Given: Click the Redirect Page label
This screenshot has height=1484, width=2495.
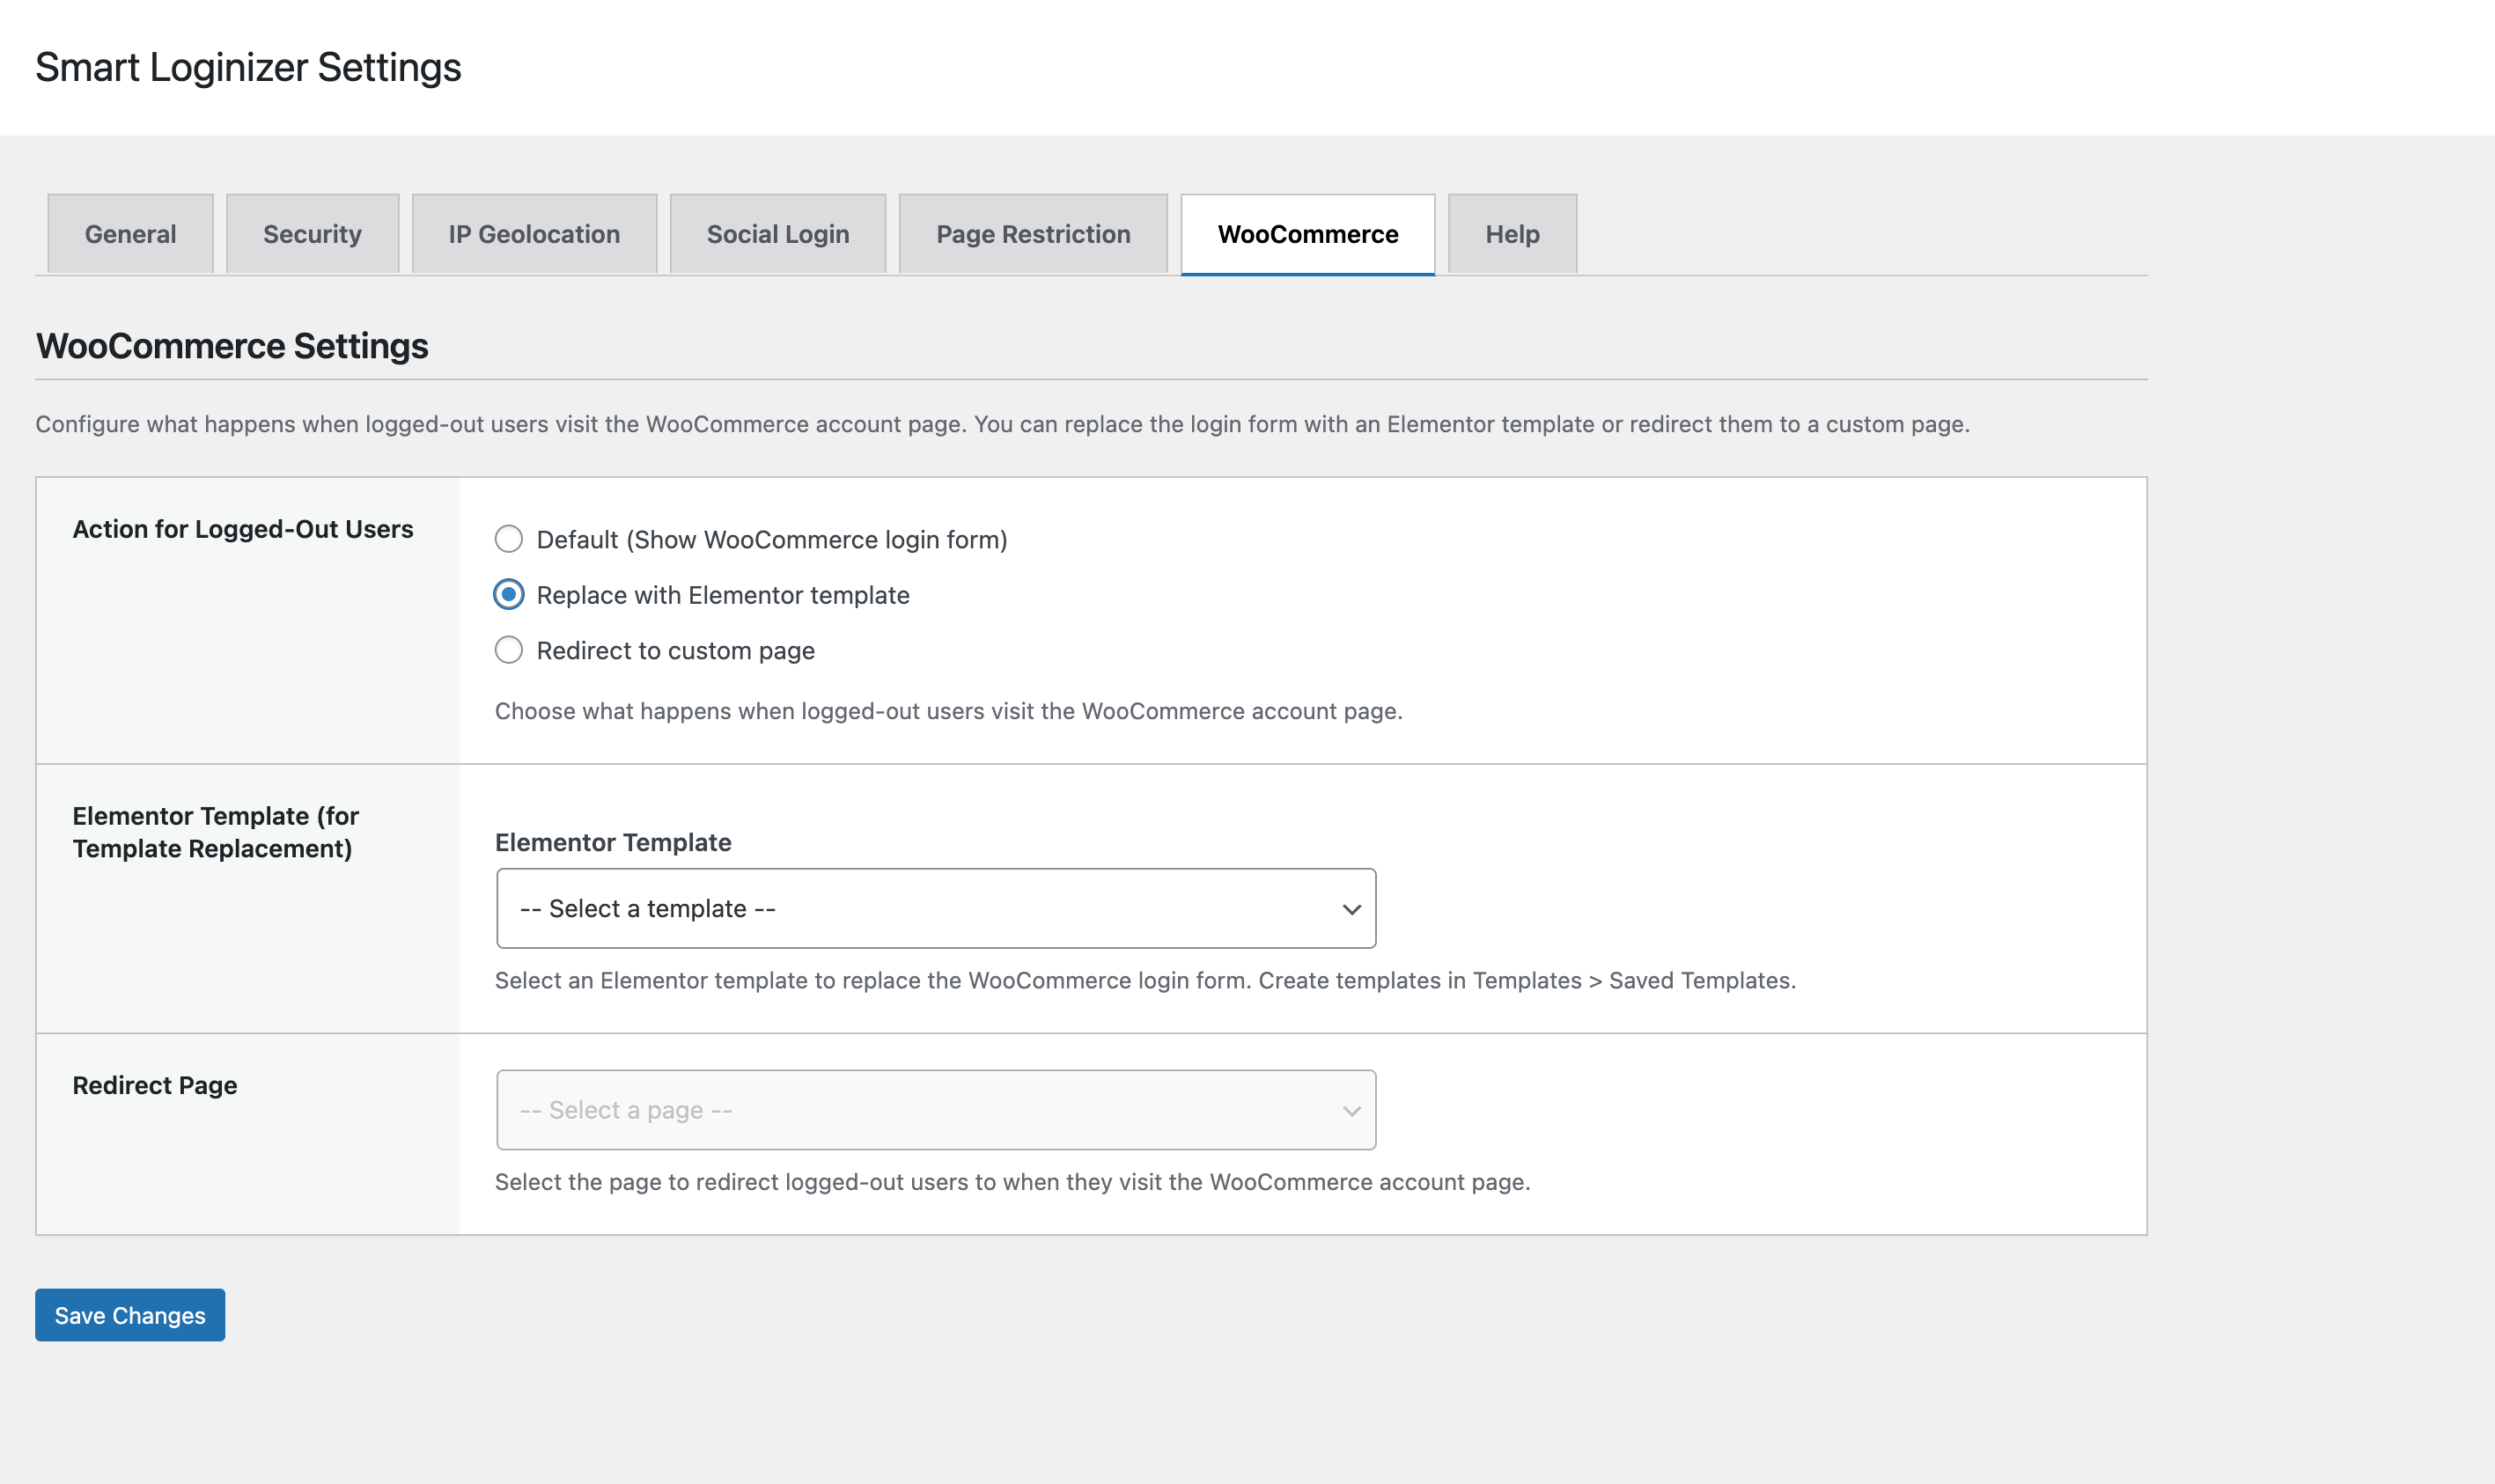Looking at the screenshot, I should pos(155,1085).
